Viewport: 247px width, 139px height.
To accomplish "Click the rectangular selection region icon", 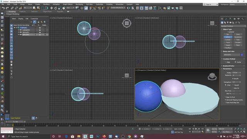I will (x=42, y=8).
